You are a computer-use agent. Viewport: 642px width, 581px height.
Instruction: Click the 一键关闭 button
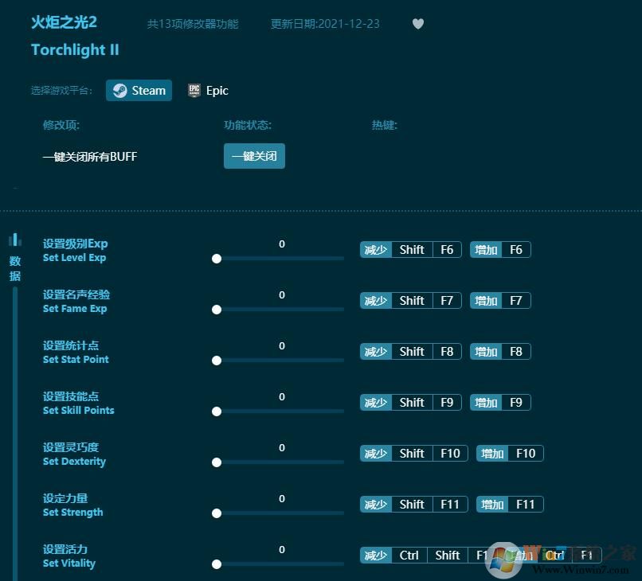pyautogui.click(x=254, y=156)
